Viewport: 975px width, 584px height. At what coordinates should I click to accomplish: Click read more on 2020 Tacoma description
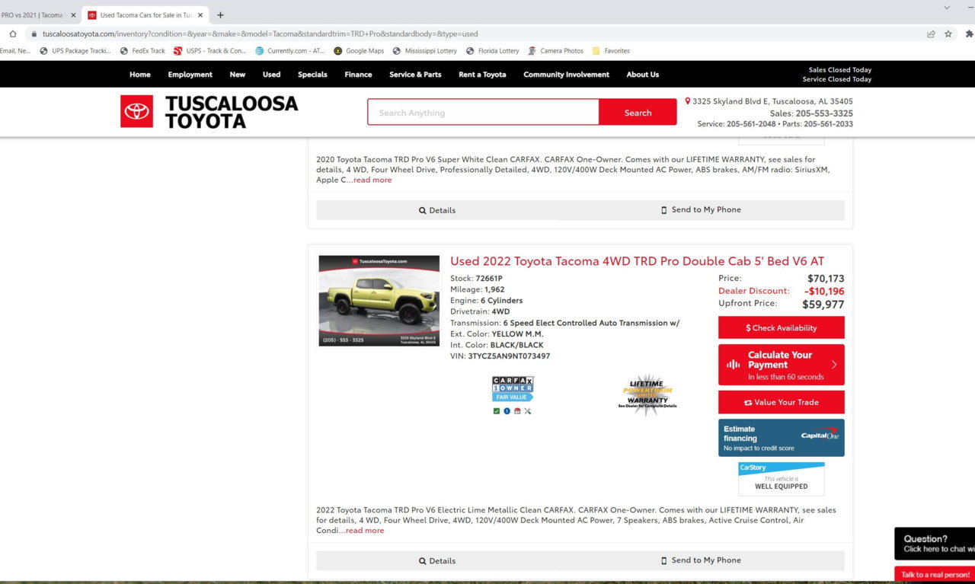pos(372,180)
